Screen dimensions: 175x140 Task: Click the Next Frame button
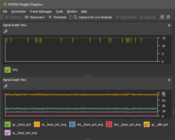point(126,17)
